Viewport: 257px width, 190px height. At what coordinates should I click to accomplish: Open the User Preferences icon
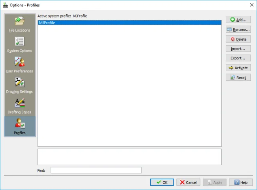tap(19, 62)
